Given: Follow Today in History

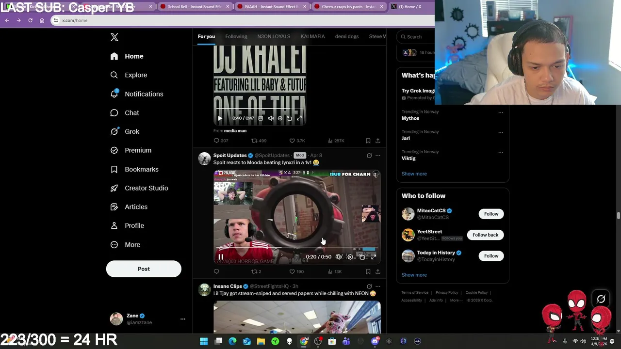Looking at the screenshot, I should tap(491, 256).
